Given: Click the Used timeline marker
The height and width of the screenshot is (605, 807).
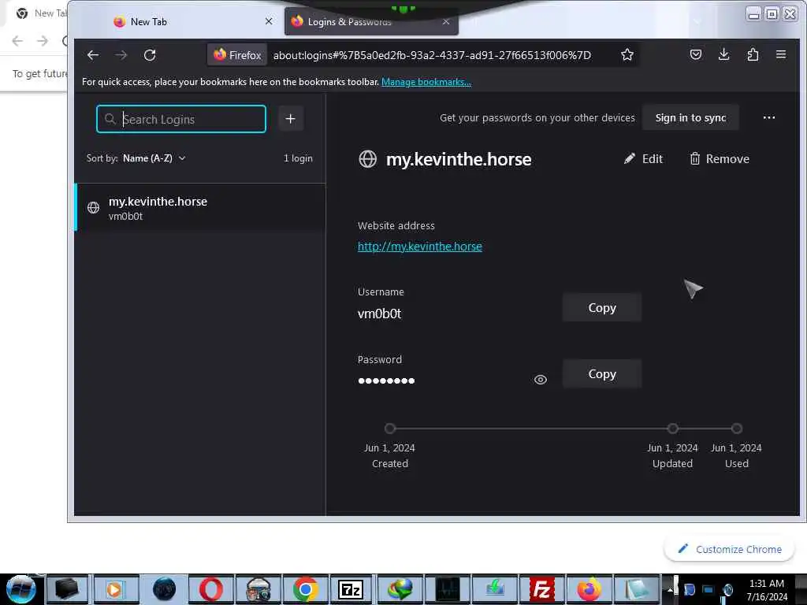Looking at the screenshot, I should pos(737,428).
